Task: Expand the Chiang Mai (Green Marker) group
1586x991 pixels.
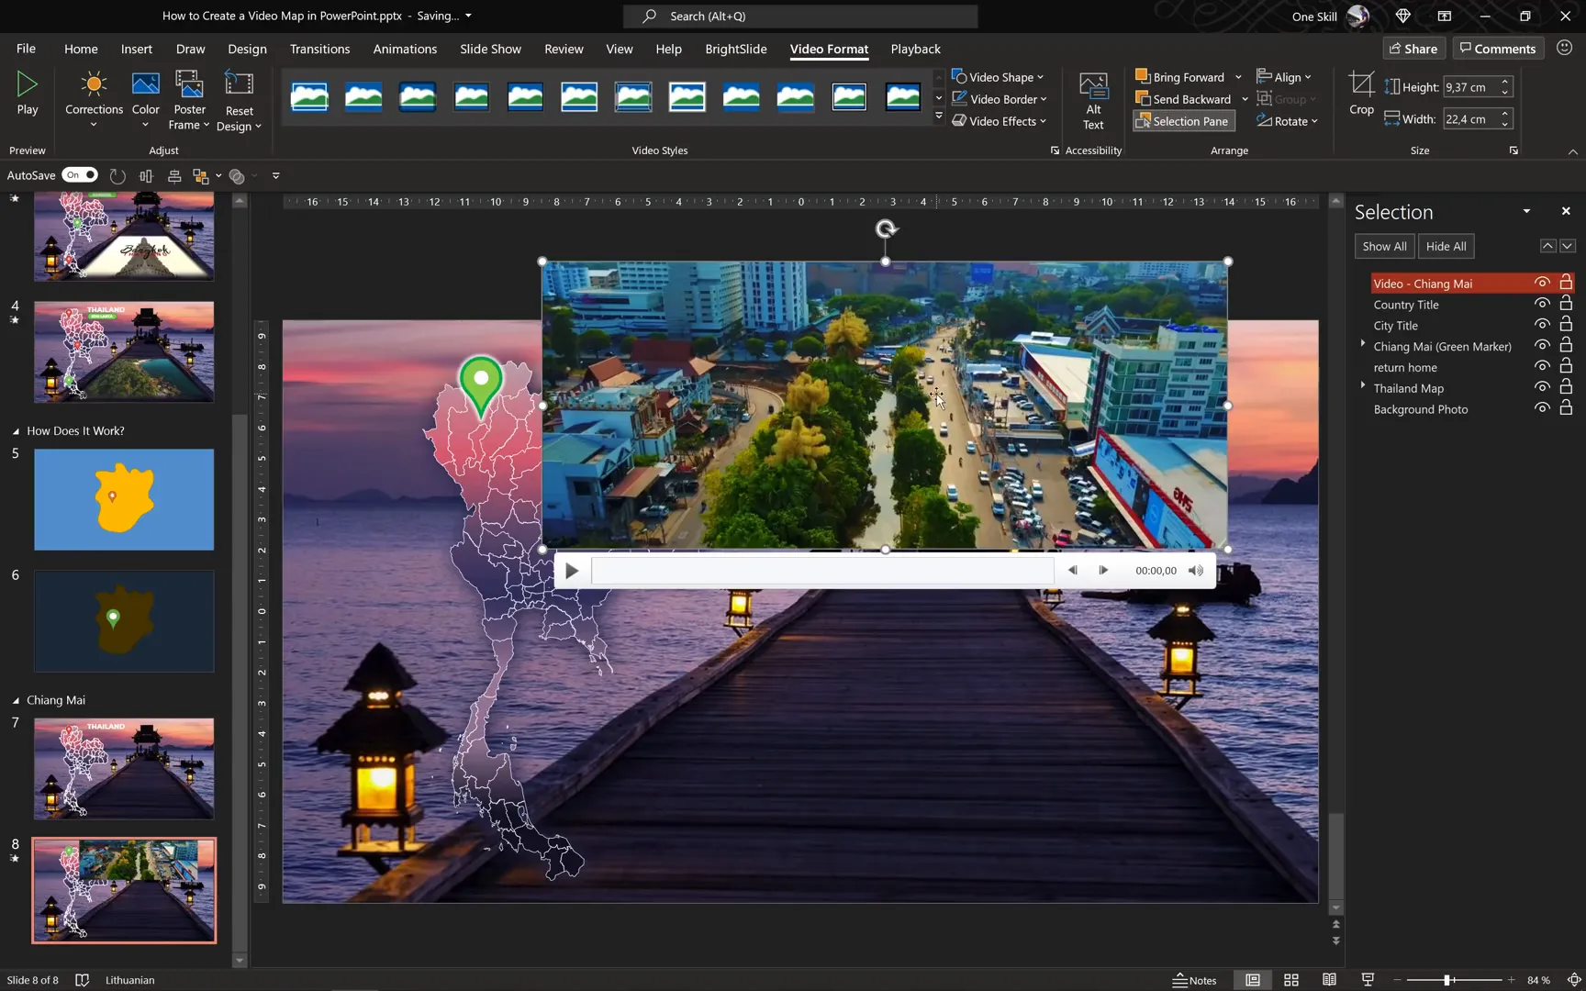Action: tap(1362, 344)
